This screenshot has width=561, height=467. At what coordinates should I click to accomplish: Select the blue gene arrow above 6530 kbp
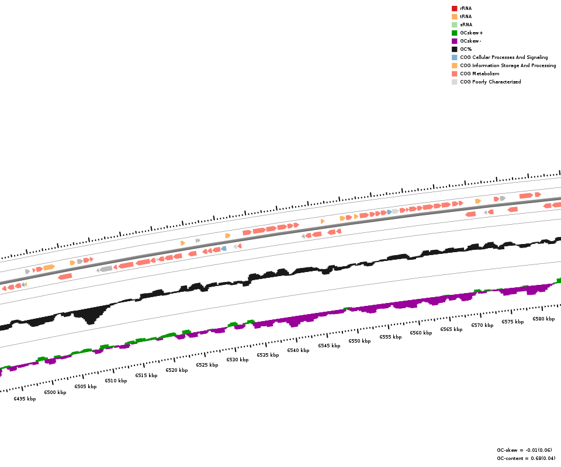(224, 249)
